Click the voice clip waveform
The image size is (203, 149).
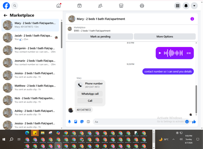173,53
